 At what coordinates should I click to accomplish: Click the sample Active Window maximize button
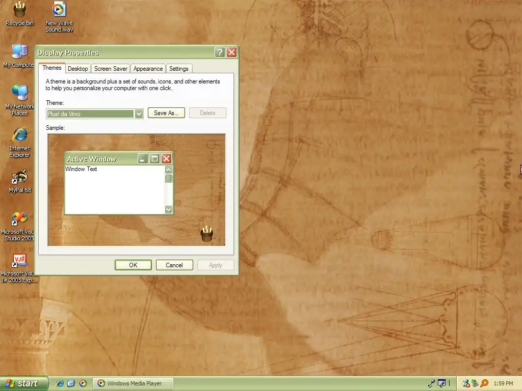click(x=154, y=159)
